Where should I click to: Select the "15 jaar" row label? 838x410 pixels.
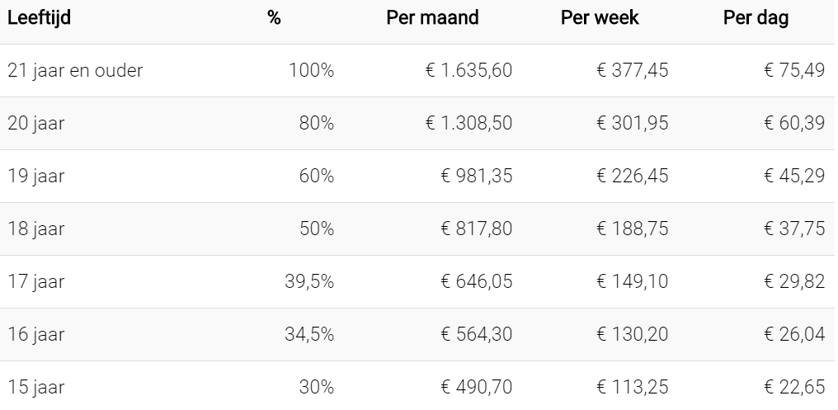(x=36, y=388)
